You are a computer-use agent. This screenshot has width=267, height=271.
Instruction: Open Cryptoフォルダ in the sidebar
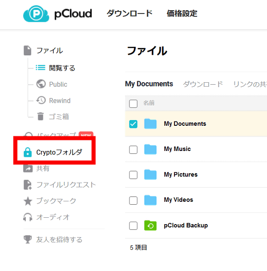point(59,152)
